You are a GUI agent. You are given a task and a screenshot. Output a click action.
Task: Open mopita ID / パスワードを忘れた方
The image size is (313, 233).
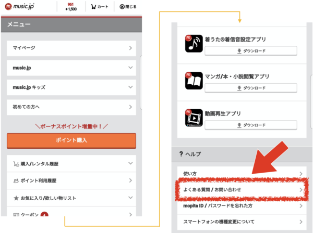click(242, 206)
